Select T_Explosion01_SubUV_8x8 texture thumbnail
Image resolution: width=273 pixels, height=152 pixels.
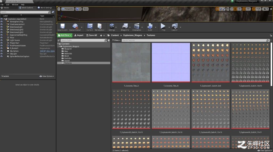pyautogui.click(x=210, y=62)
